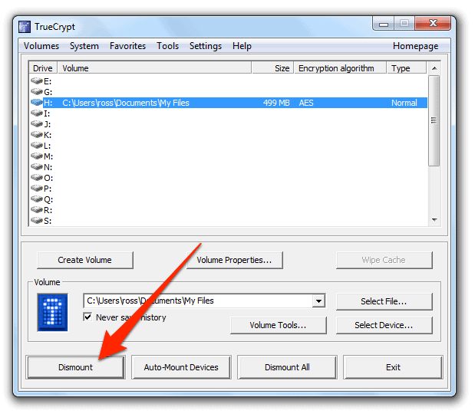Viewport: 475px width, 414px height.
Task: Click the Select Device... button
Action: coord(384,325)
